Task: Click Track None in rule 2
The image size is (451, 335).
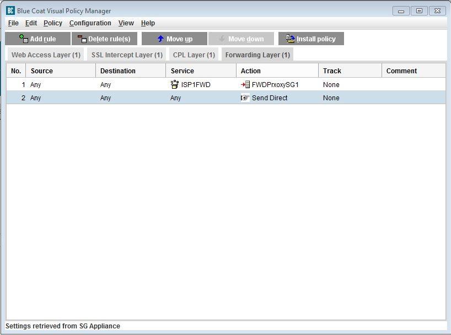Action: [331, 98]
